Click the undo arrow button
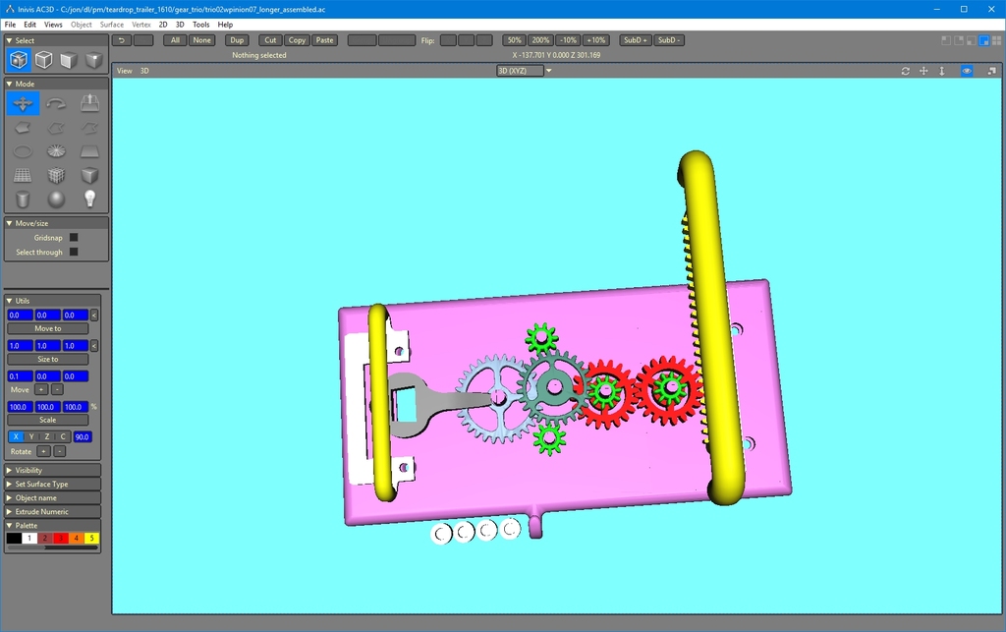 (x=121, y=40)
